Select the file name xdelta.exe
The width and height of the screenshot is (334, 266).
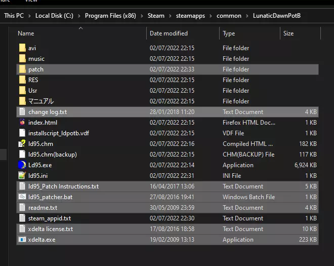coord(41,240)
